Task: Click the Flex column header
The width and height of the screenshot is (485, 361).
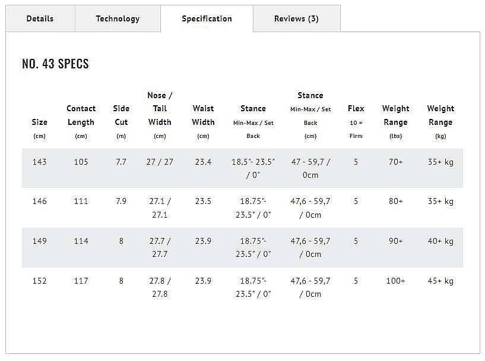Action: 356,122
